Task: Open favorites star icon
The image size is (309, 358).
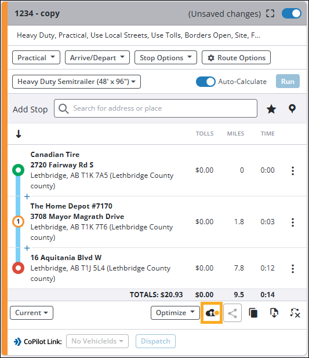Action: point(271,109)
